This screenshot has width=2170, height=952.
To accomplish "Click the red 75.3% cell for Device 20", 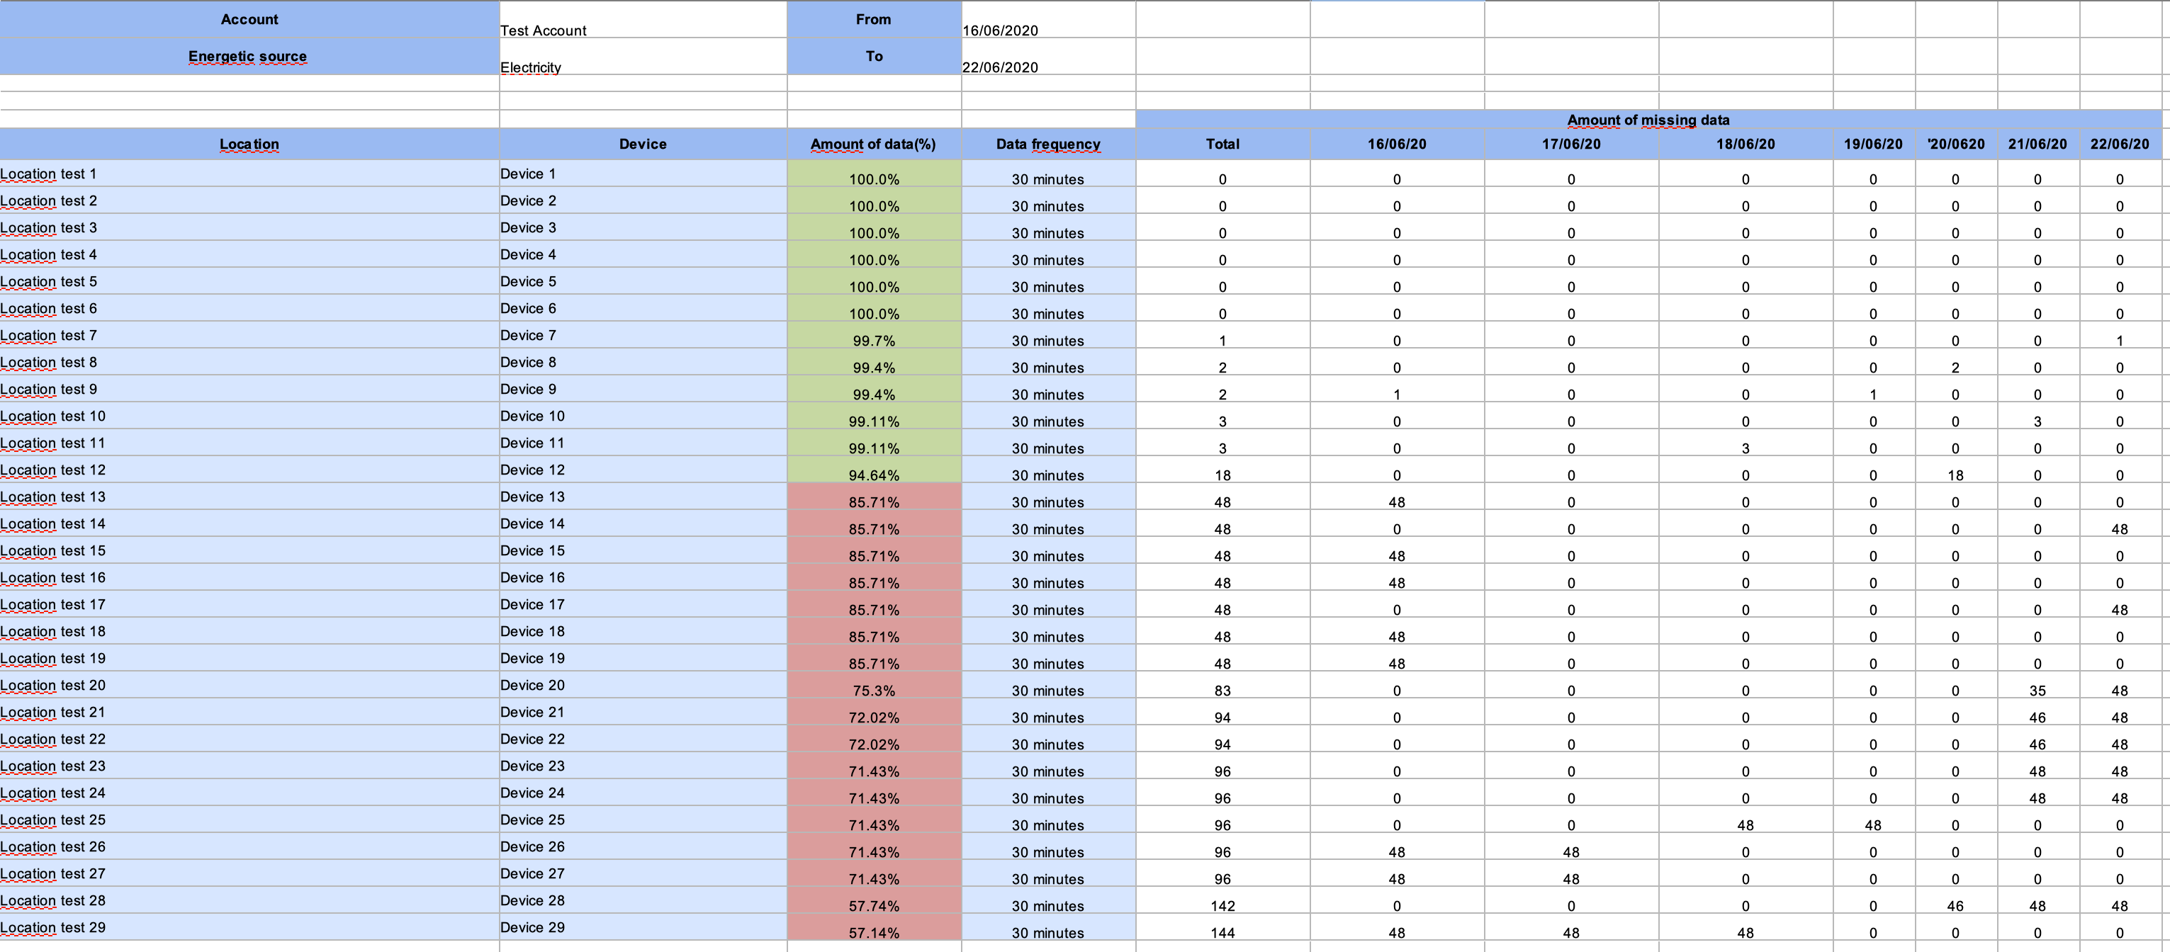I will pos(874,685).
